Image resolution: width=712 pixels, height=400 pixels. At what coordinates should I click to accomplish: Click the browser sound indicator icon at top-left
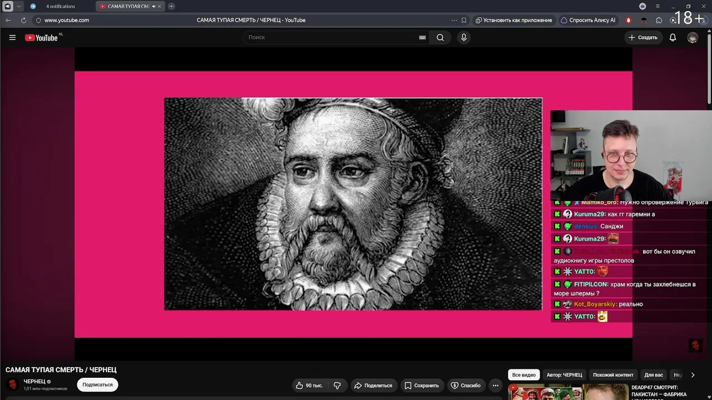click(x=8, y=6)
